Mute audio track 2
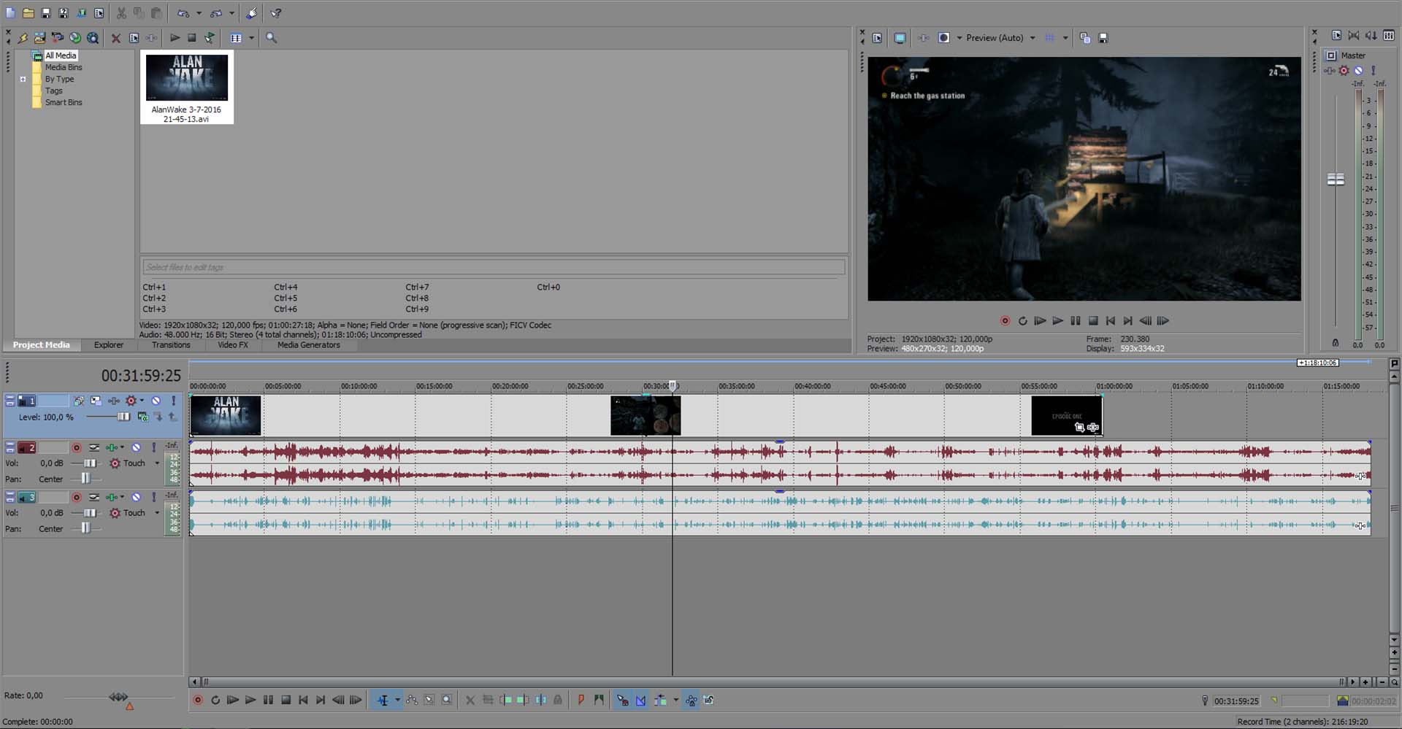The height and width of the screenshot is (729, 1402). (136, 447)
